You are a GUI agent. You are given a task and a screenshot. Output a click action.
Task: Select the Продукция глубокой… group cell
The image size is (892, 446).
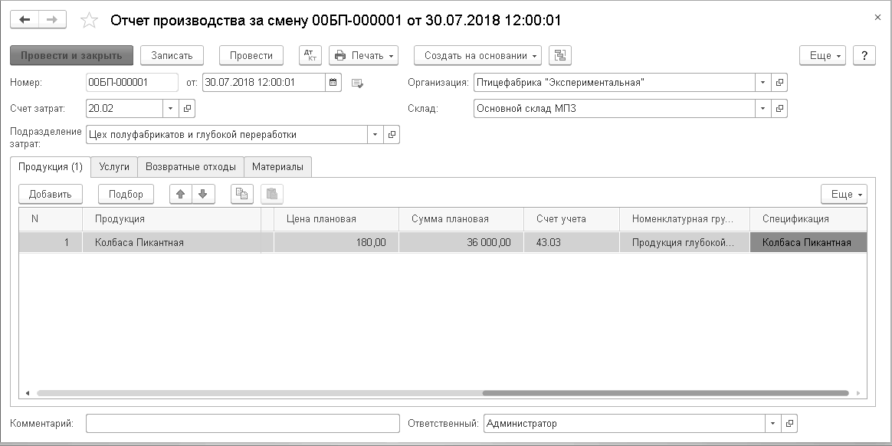pyautogui.click(x=685, y=242)
